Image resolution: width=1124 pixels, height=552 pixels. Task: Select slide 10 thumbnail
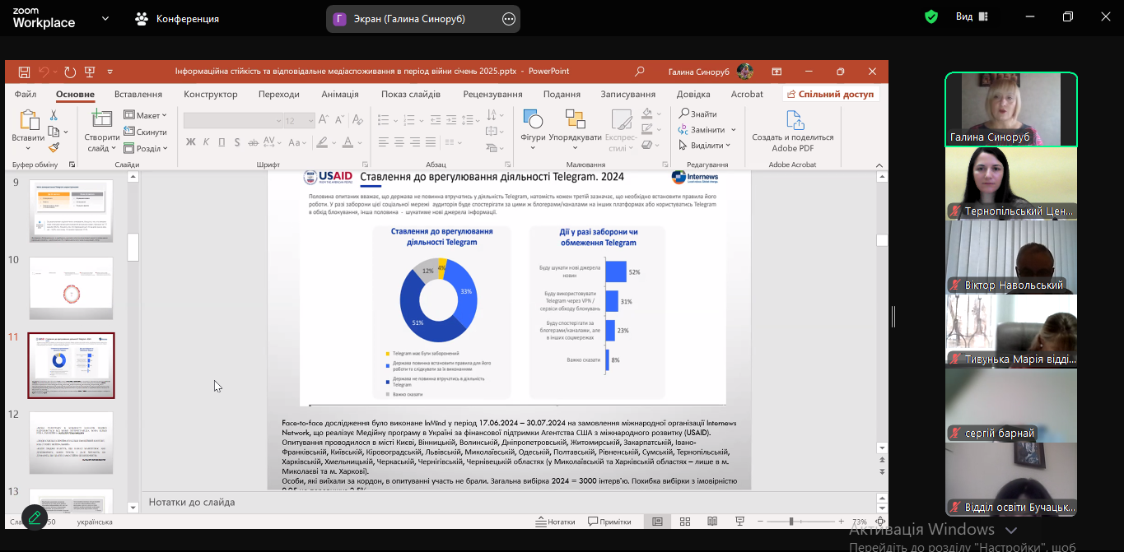71,289
